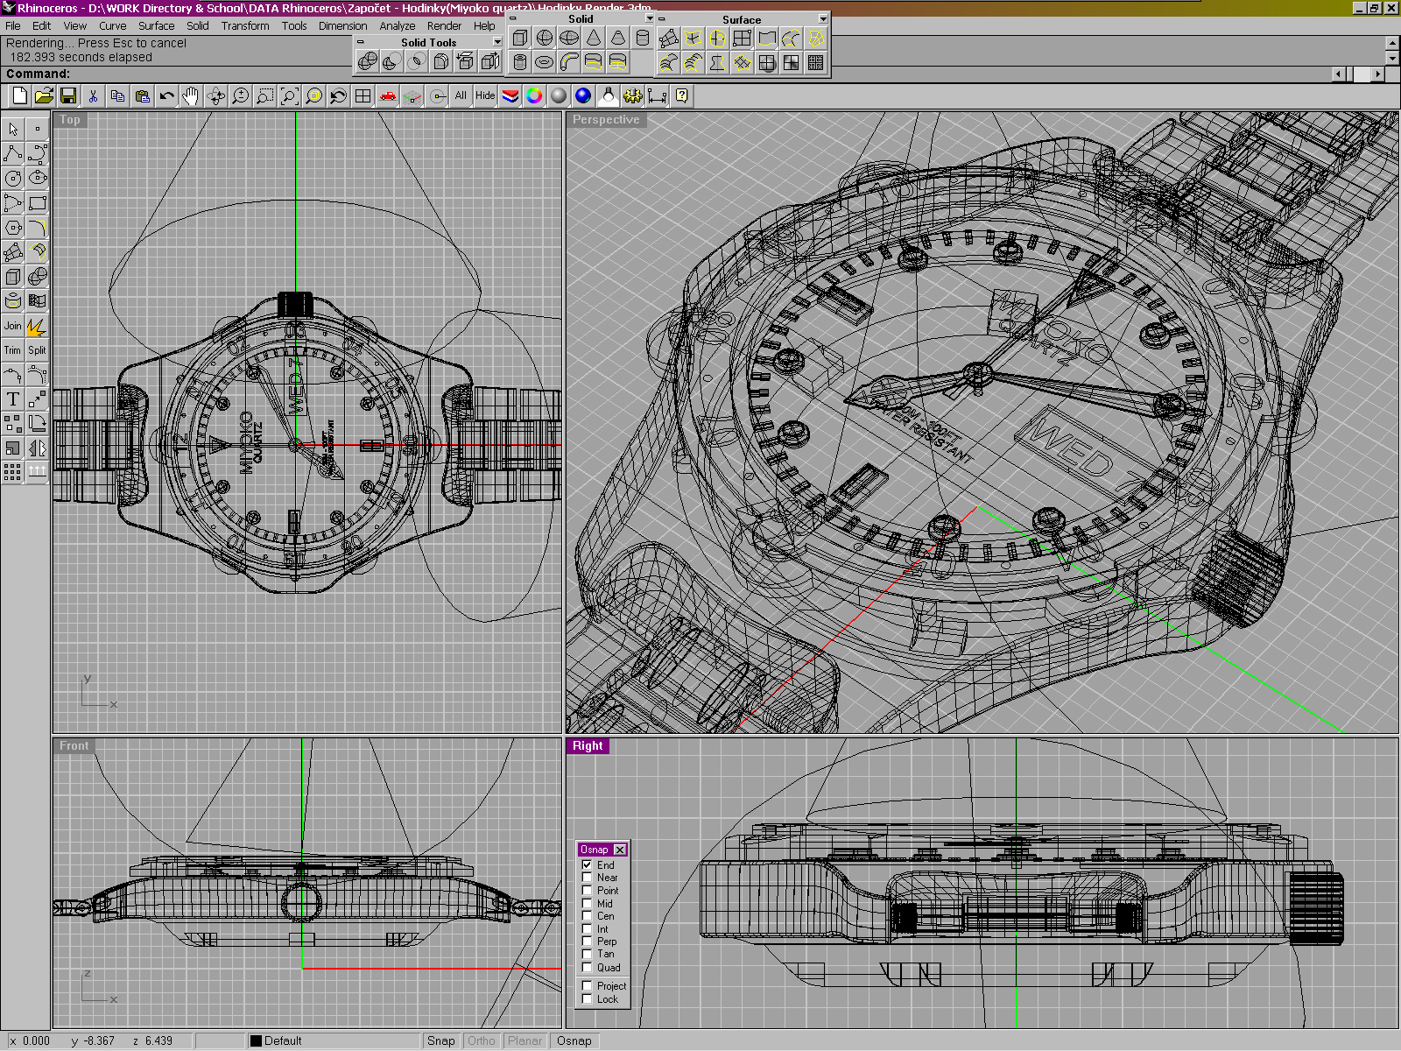
Task: Click the New file icon
Action: (x=19, y=95)
